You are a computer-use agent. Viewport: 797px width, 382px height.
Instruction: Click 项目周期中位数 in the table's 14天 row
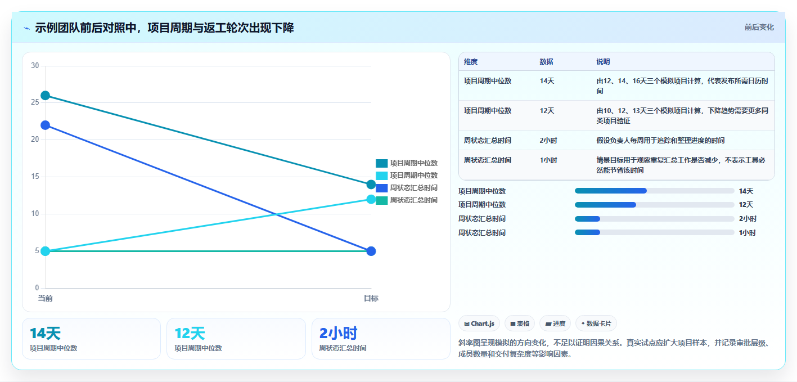pos(488,81)
